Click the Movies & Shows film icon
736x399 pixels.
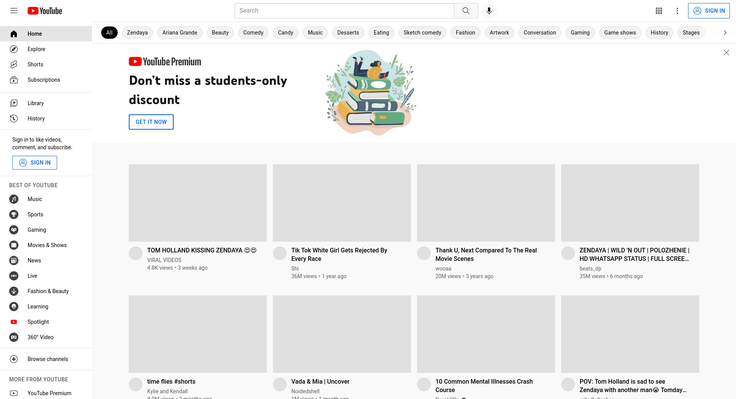[14, 245]
